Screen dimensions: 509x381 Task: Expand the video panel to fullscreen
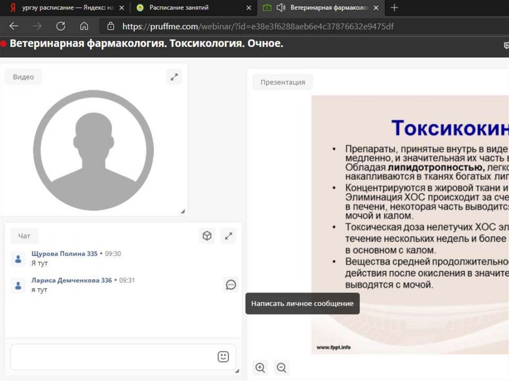tap(174, 77)
